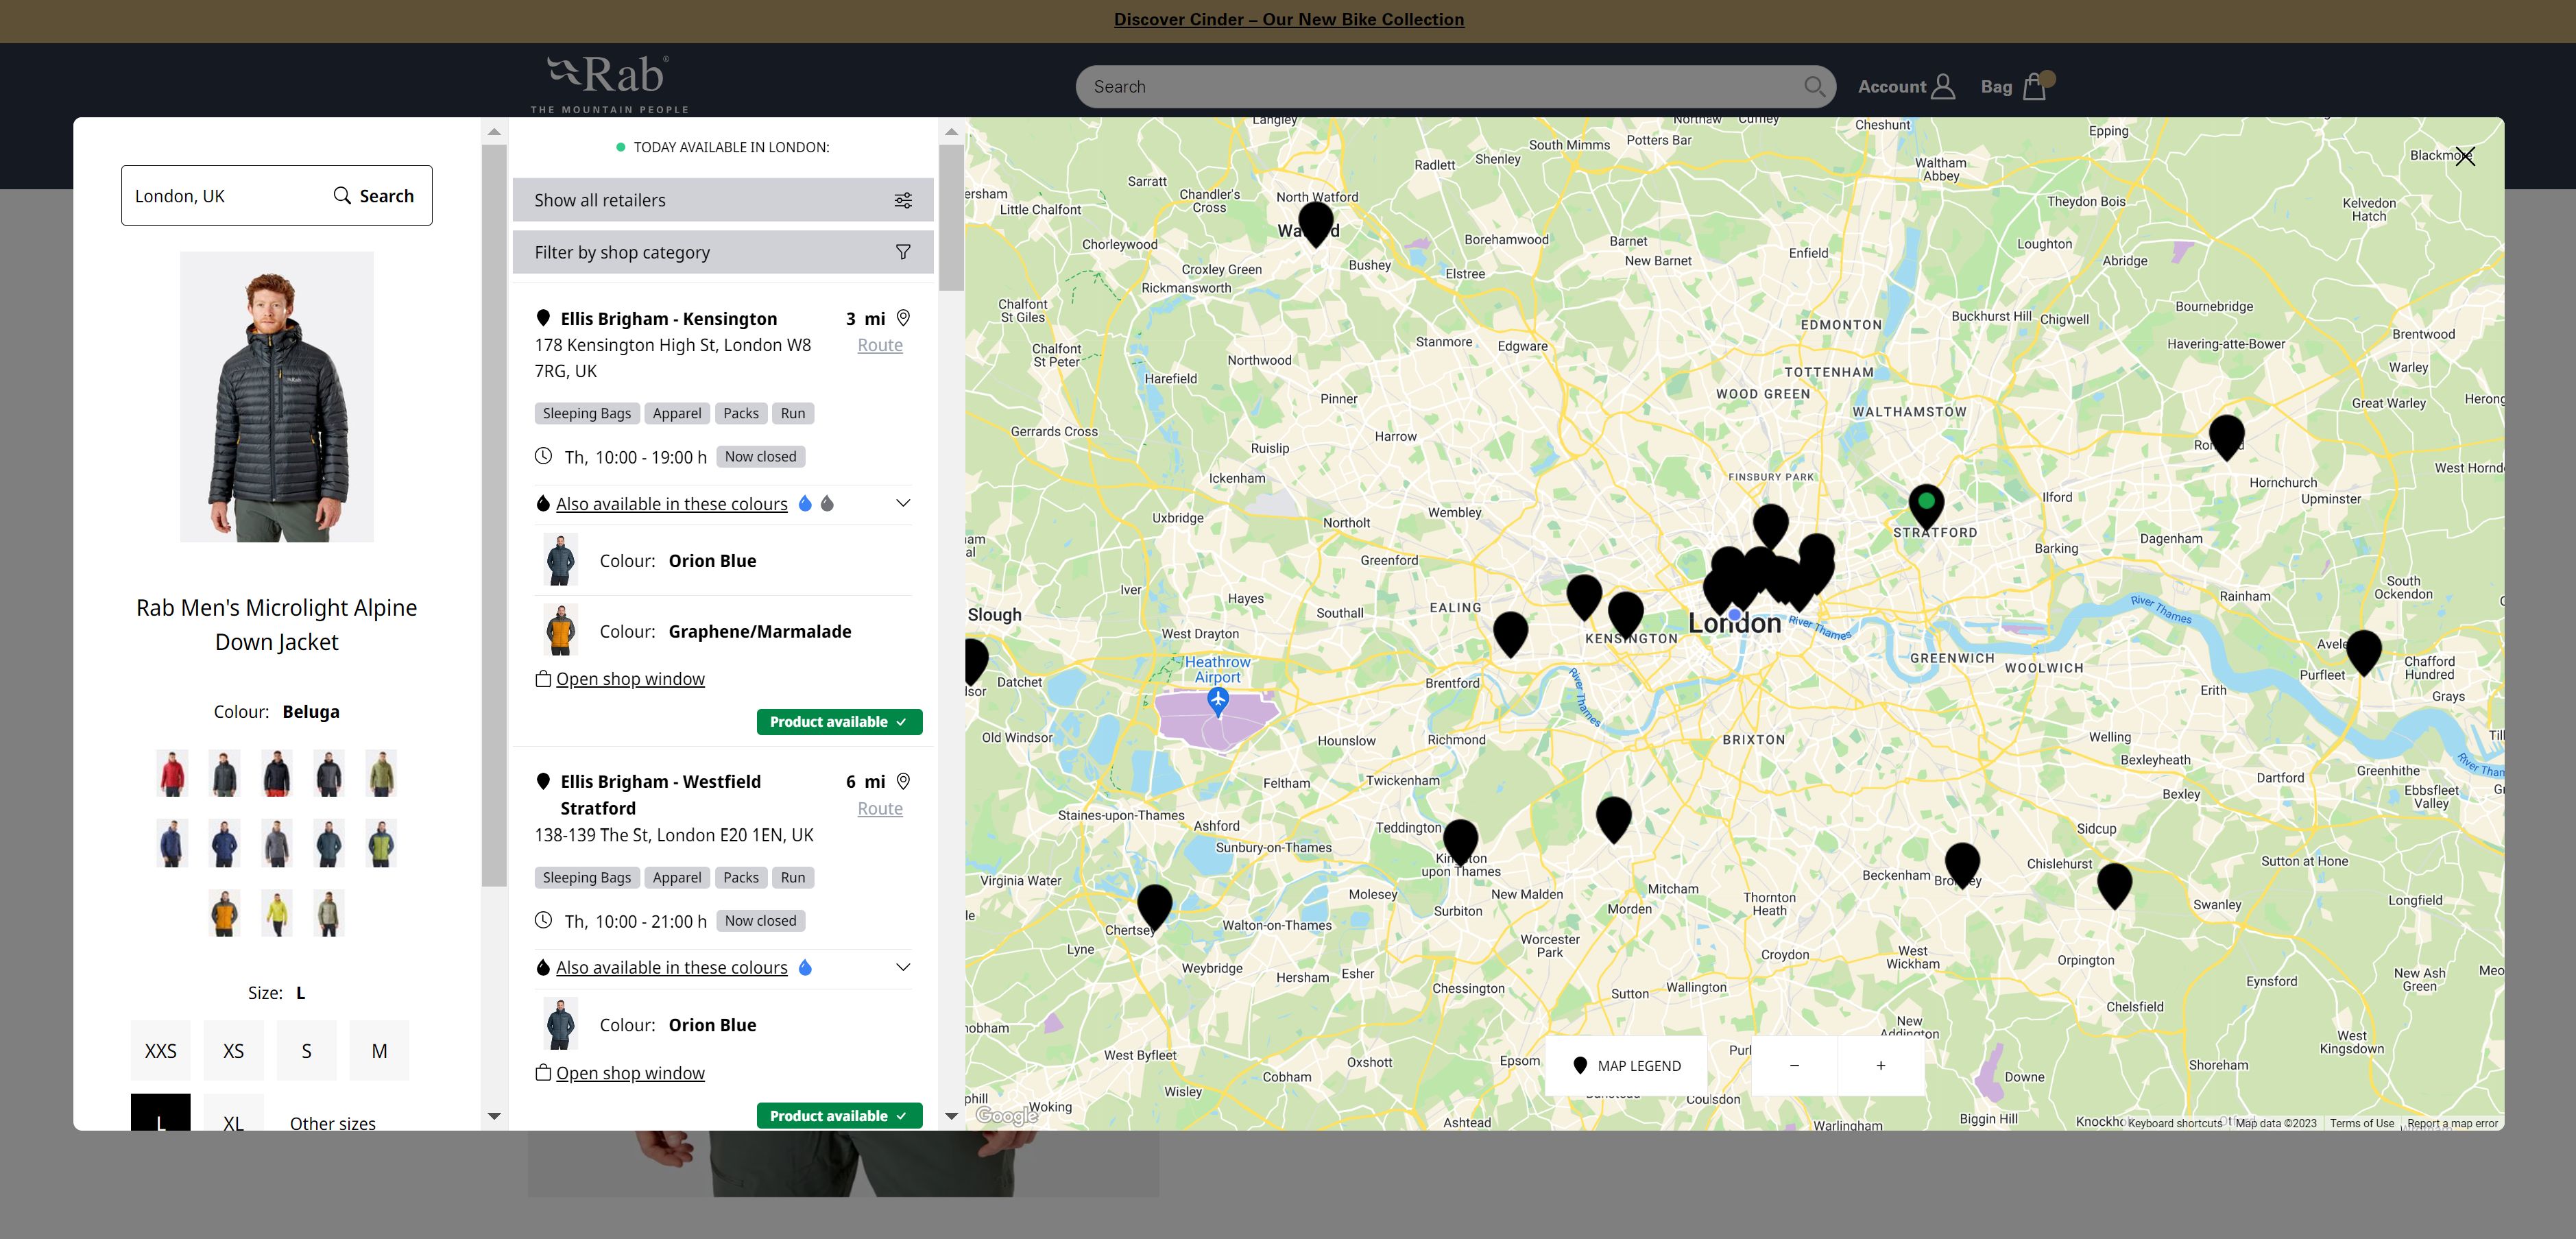2576x1239 pixels.
Task: Click retailer list scrollbar down arrow
Action: 951,1116
